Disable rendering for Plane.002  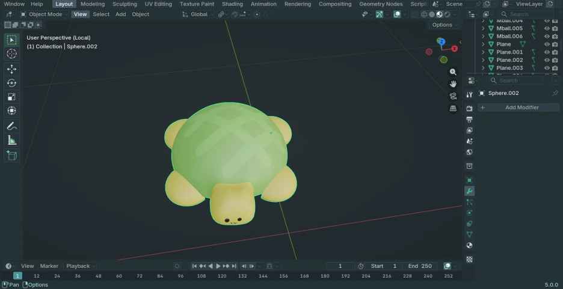point(555,60)
